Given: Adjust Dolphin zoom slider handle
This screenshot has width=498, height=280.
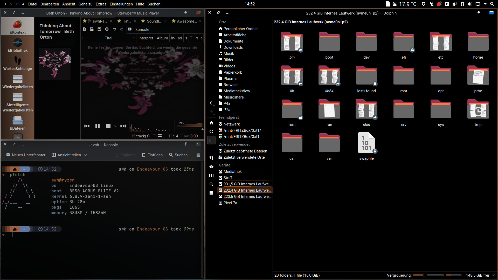Looking at the screenshot, I should click(425, 275).
